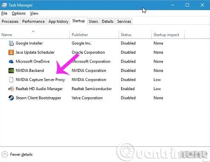Click the Valve Corporation publisher cell
210x162 pixels.
point(87,98)
